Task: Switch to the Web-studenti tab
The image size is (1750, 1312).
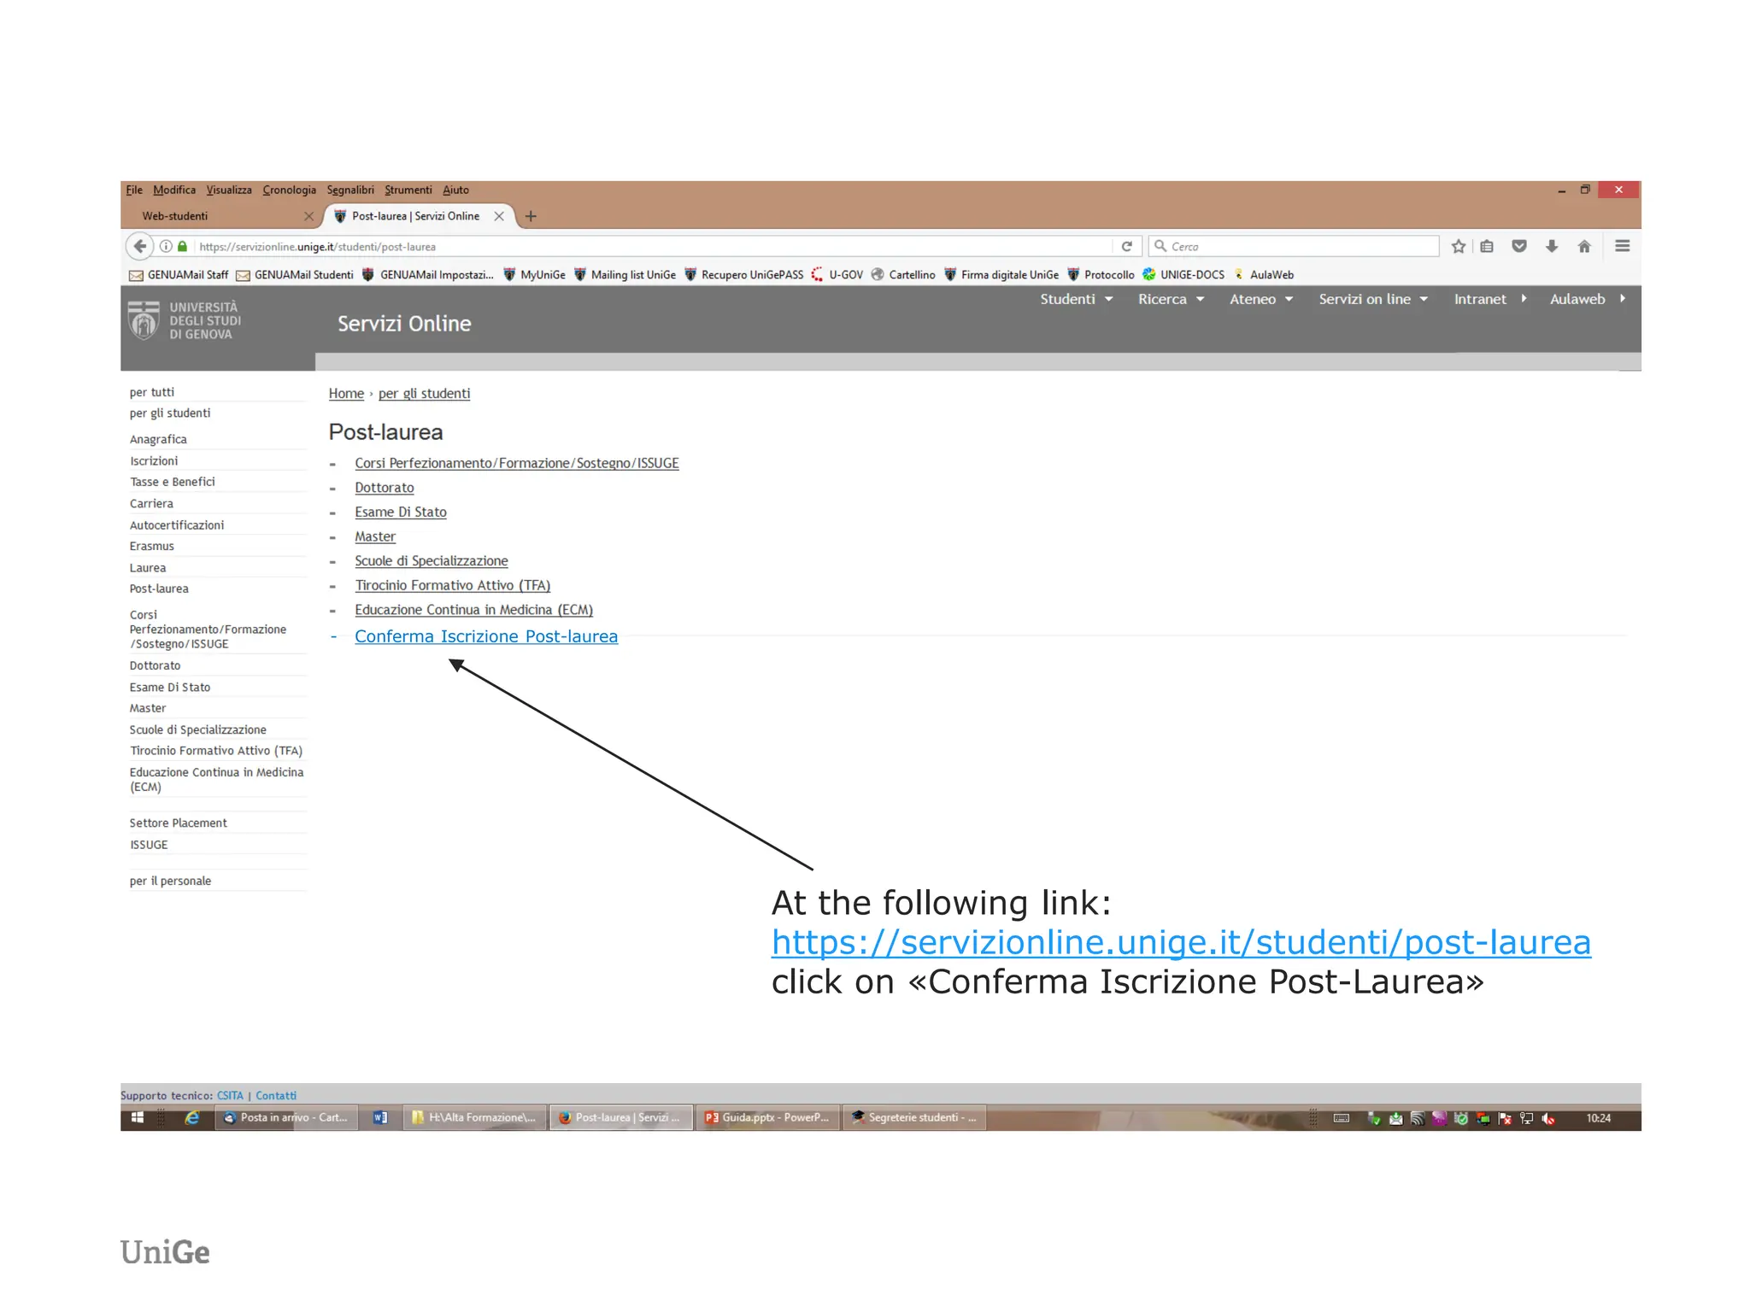Action: coord(175,216)
